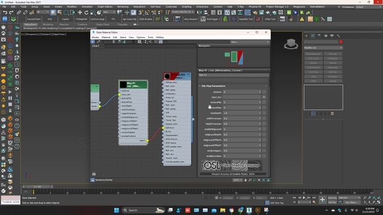383x215 pixels.
Task: Select the Map #1 OSL node header
Action: (x=133, y=85)
